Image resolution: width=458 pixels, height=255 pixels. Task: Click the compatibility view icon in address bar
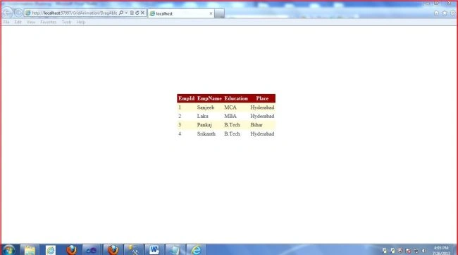click(x=132, y=13)
